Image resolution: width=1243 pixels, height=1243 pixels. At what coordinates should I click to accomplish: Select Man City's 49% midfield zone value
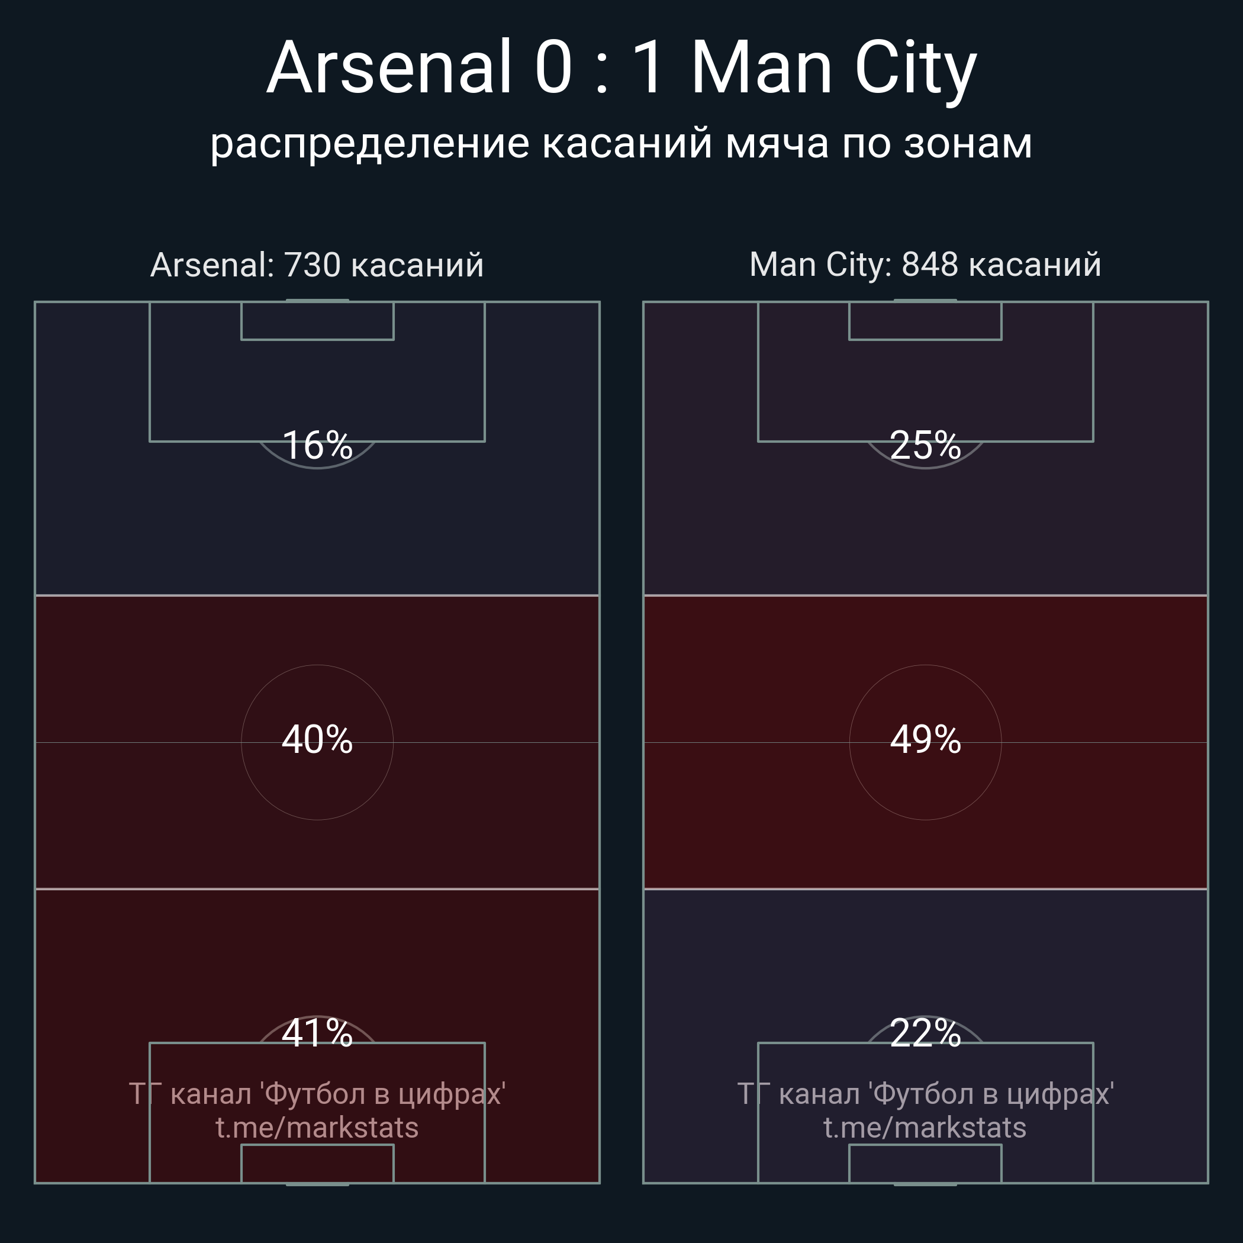tap(925, 739)
